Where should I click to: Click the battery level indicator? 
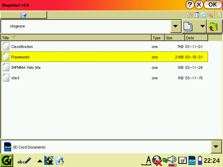click(200, 160)
